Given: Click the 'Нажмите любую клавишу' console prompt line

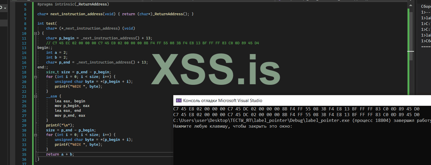Looking at the screenshot, I should pyautogui.click(x=233, y=126).
